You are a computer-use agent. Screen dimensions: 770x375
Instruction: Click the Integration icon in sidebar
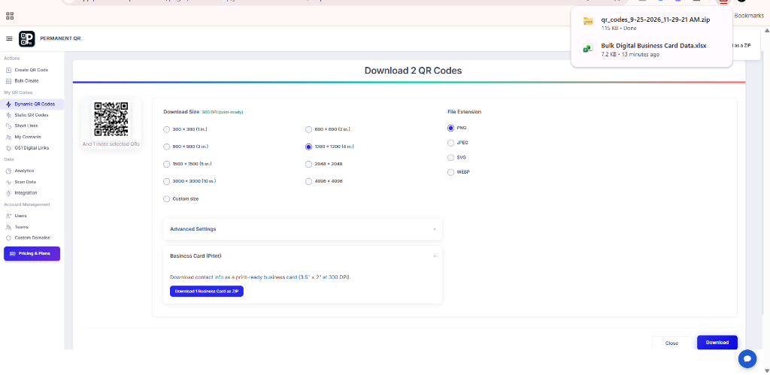[x=8, y=193]
